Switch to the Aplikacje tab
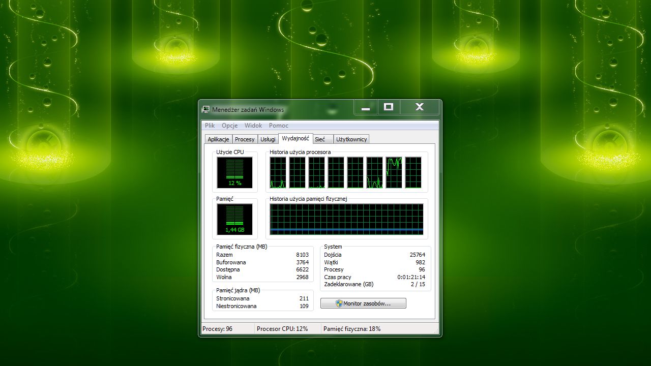Screen dimensions: 651x366 click(219, 139)
